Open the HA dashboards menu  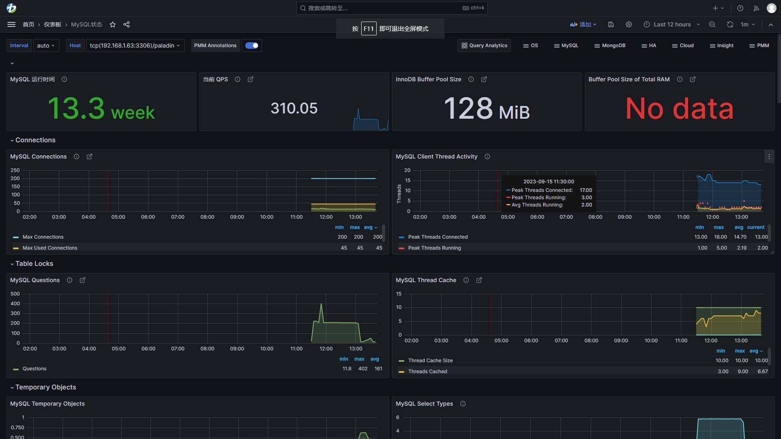click(x=649, y=46)
